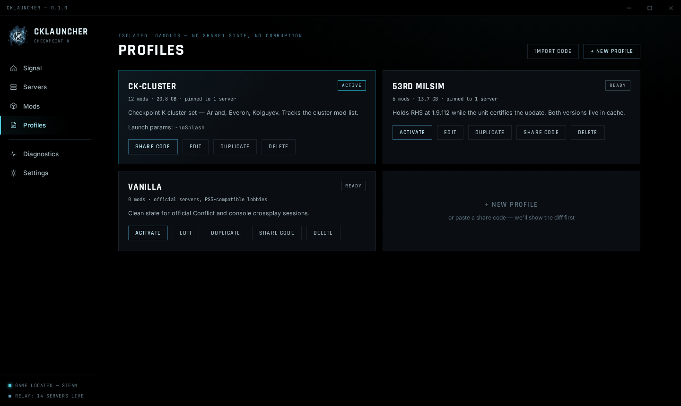Open the Settings page
The width and height of the screenshot is (681, 406).
[50, 173]
